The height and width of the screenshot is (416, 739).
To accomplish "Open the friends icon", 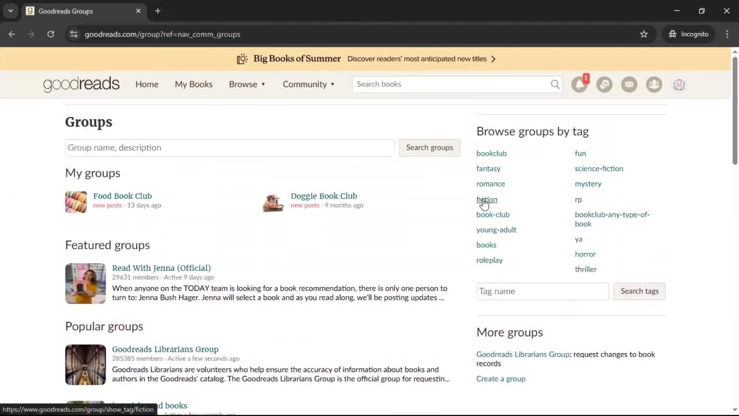I will [x=654, y=84].
